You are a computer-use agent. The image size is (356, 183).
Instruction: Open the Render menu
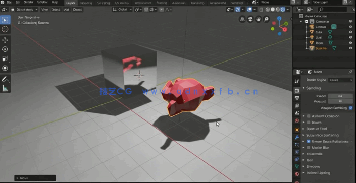pos(29,3)
